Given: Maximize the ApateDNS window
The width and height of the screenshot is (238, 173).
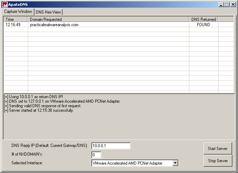Looking at the screenshot, I should click(x=227, y=5).
